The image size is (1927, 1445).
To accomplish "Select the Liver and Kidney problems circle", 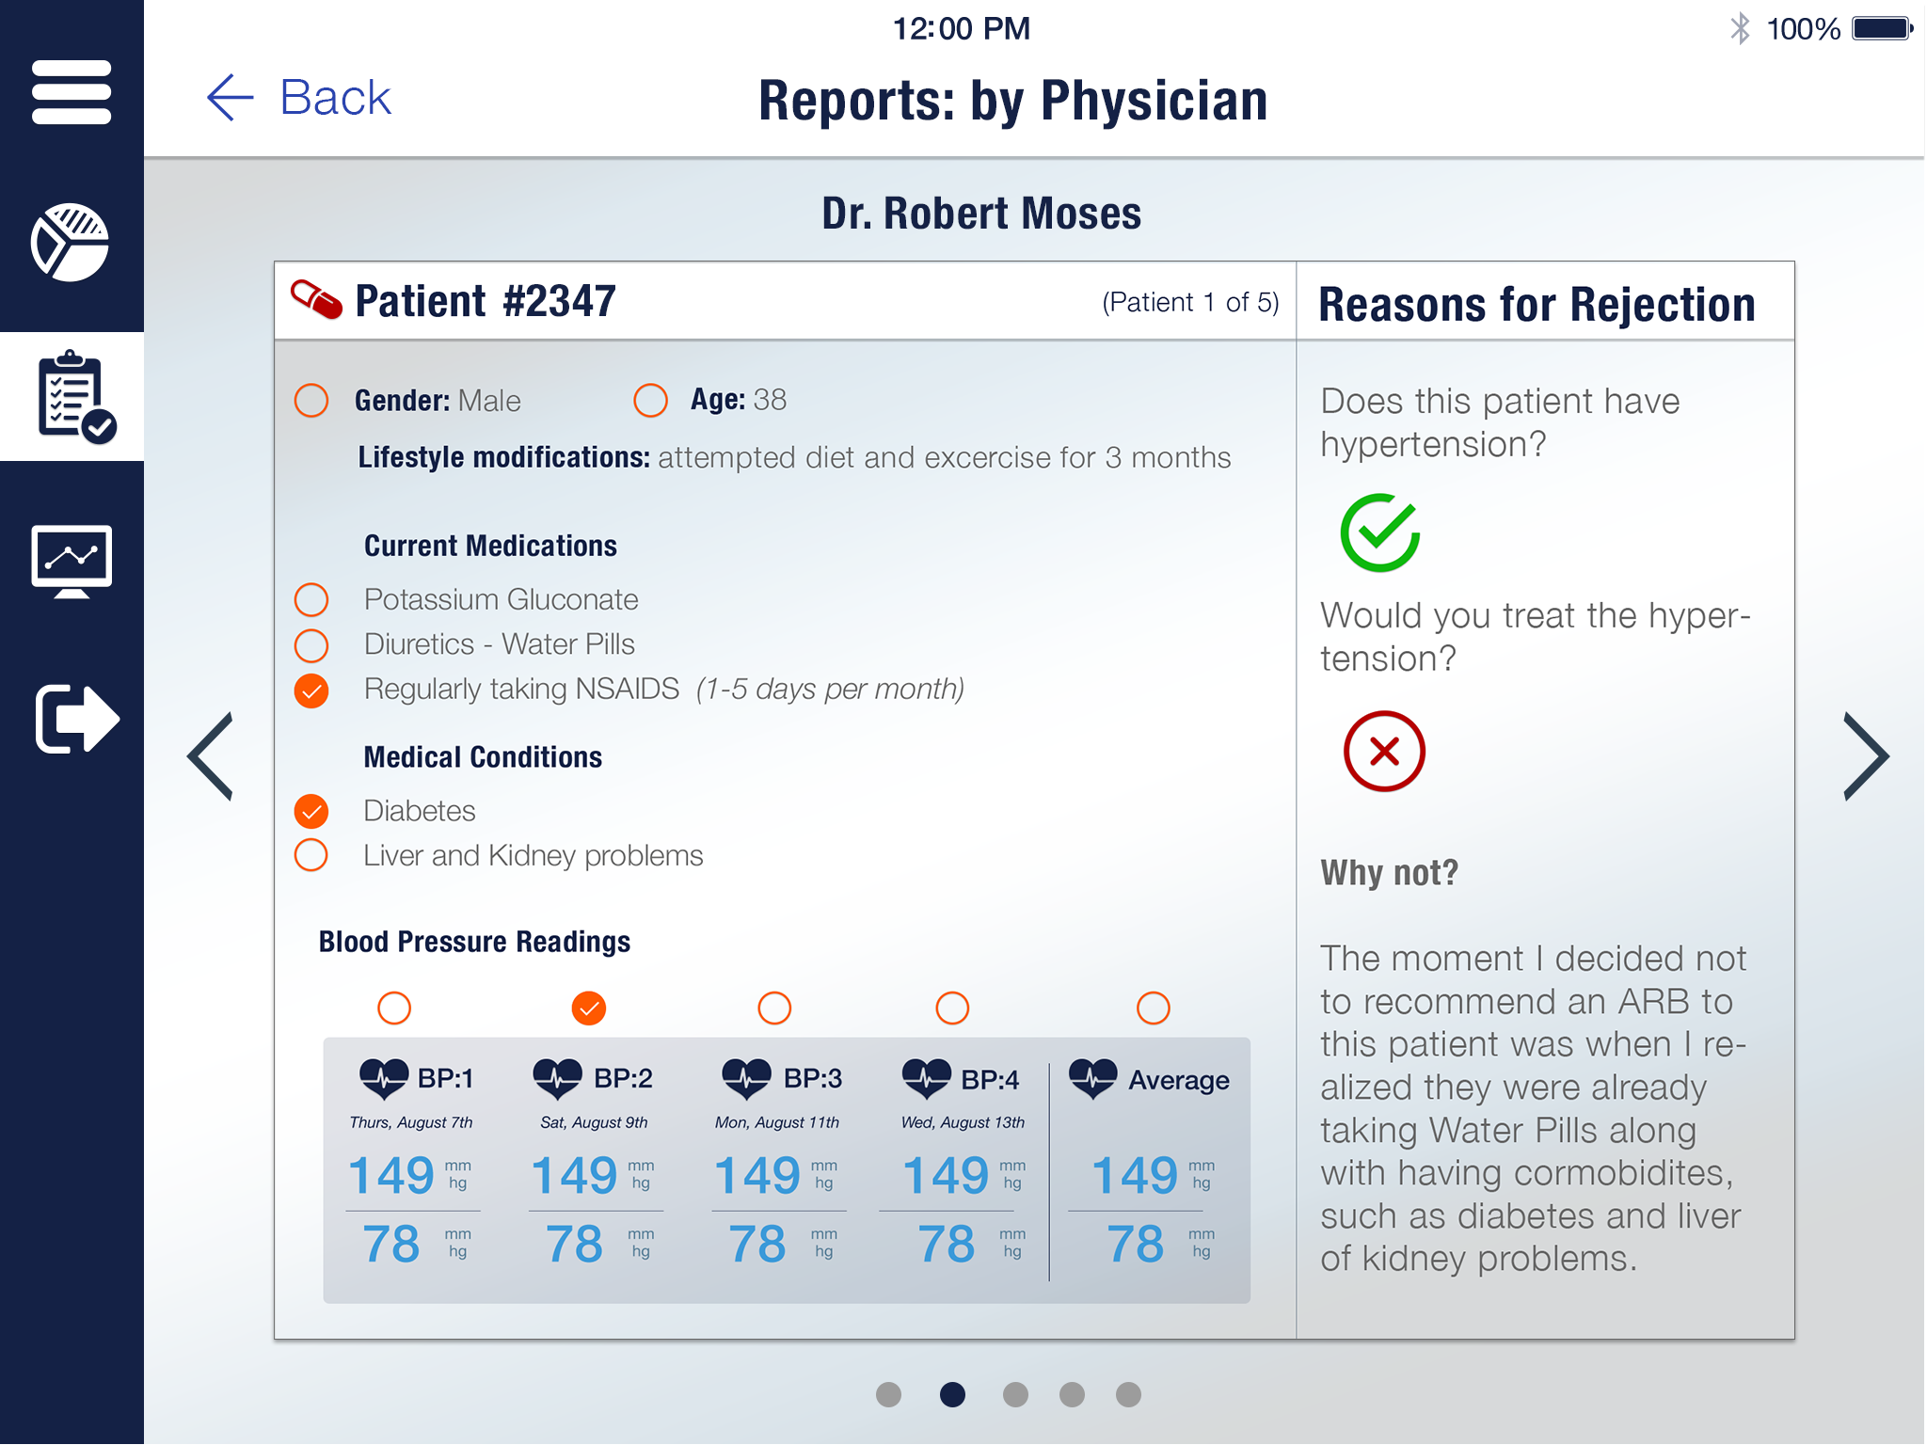I will pyautogui.click(x=311, y=855).
